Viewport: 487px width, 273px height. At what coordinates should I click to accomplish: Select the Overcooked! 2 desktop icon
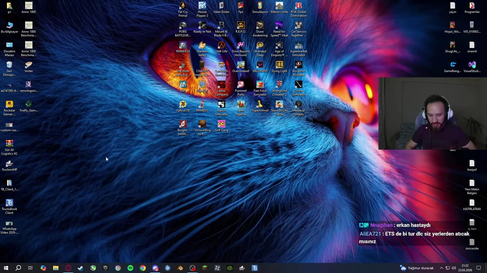[241, 69]
